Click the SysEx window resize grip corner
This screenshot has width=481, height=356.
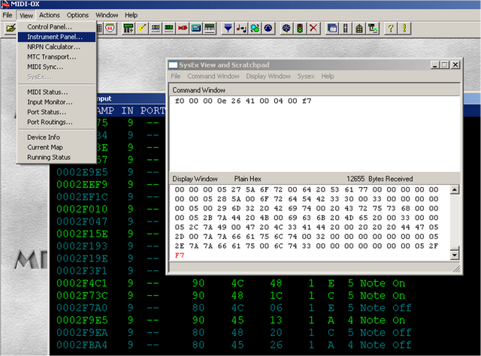point(456,269)
